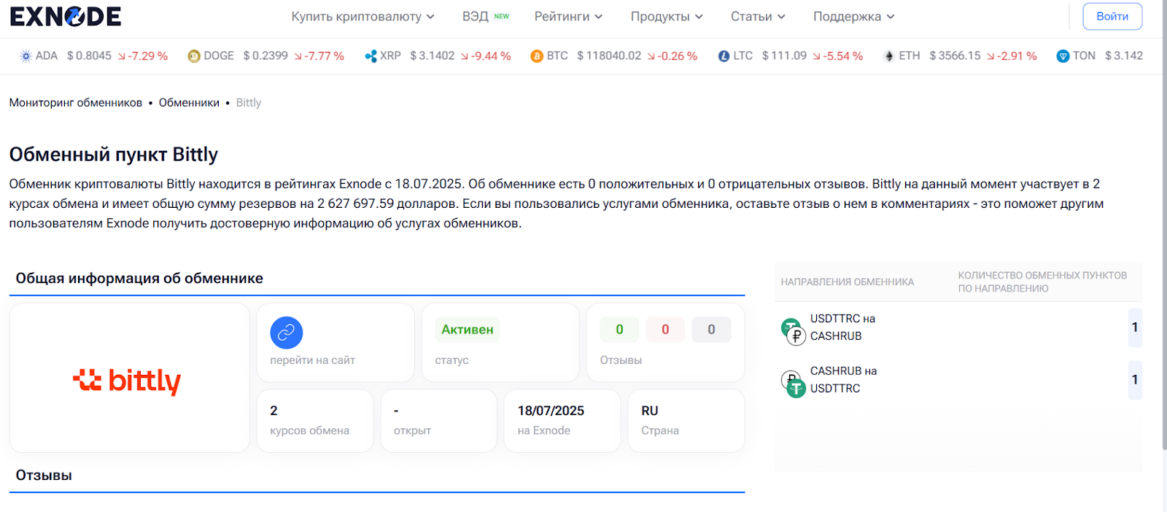The image size is (1167, 512).
Task: Click the LTC change -5.54 %
Action: (x=843, y=56)
